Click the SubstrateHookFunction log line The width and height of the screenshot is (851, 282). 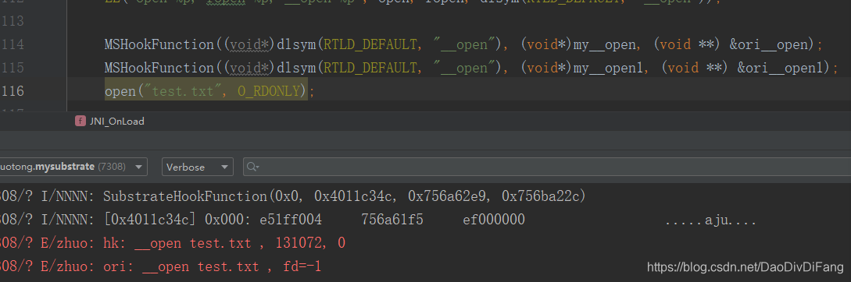[x=293, y=196]
